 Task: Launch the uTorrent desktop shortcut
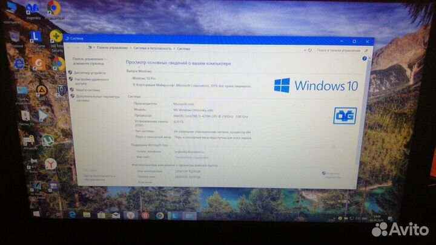(x=48, y=142)
